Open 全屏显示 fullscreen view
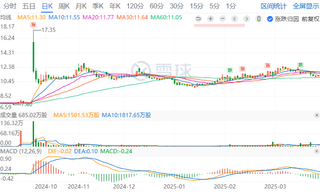This screenshot has height=194, width=320. (x=306, y=6)
